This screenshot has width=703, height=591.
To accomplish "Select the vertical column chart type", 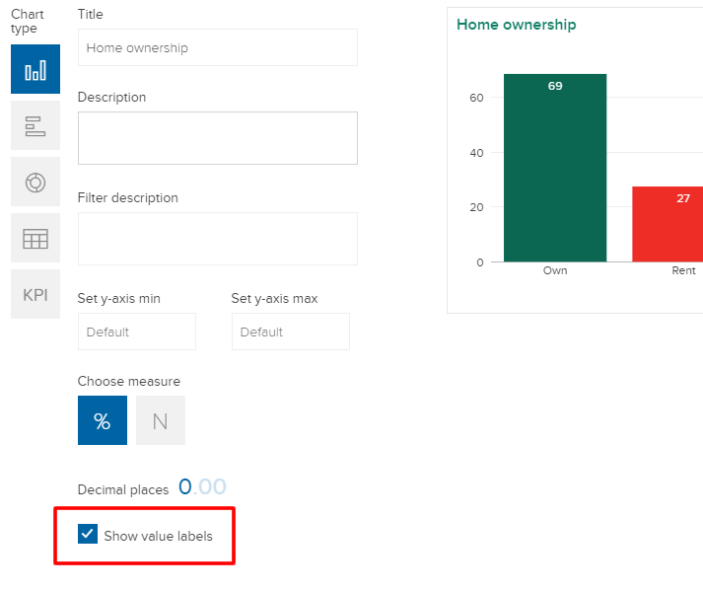I will 35,69.
